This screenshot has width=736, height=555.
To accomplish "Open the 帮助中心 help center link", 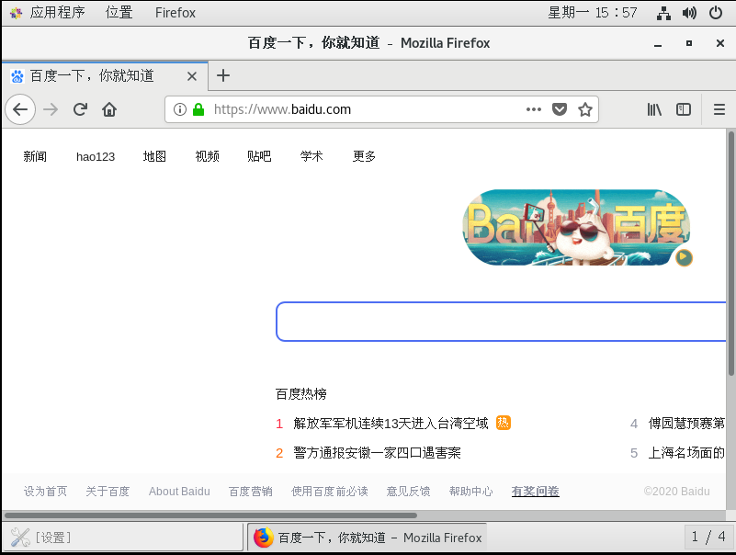I will pos(470,492).
